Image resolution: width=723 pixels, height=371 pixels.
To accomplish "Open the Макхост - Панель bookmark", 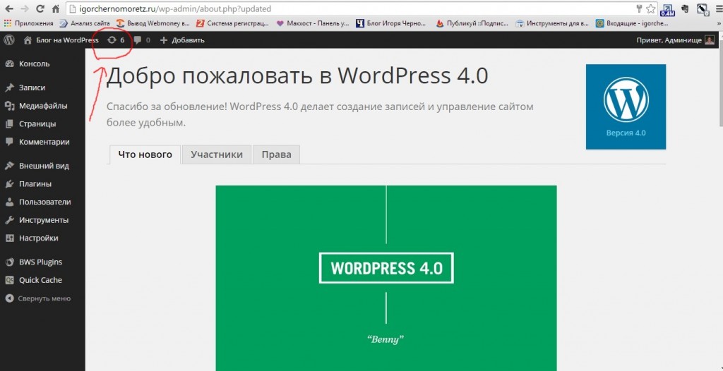I will point(313,23).
